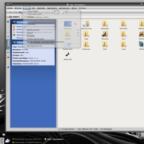Open the Narzędzia menu

[52, 8]
